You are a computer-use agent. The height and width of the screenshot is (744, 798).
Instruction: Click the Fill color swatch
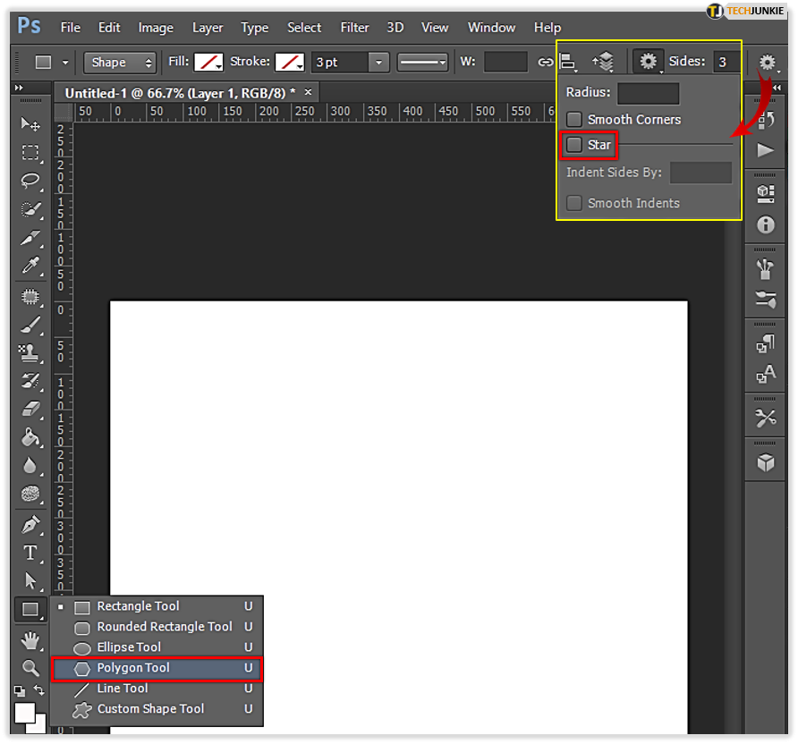pos(208,63)
